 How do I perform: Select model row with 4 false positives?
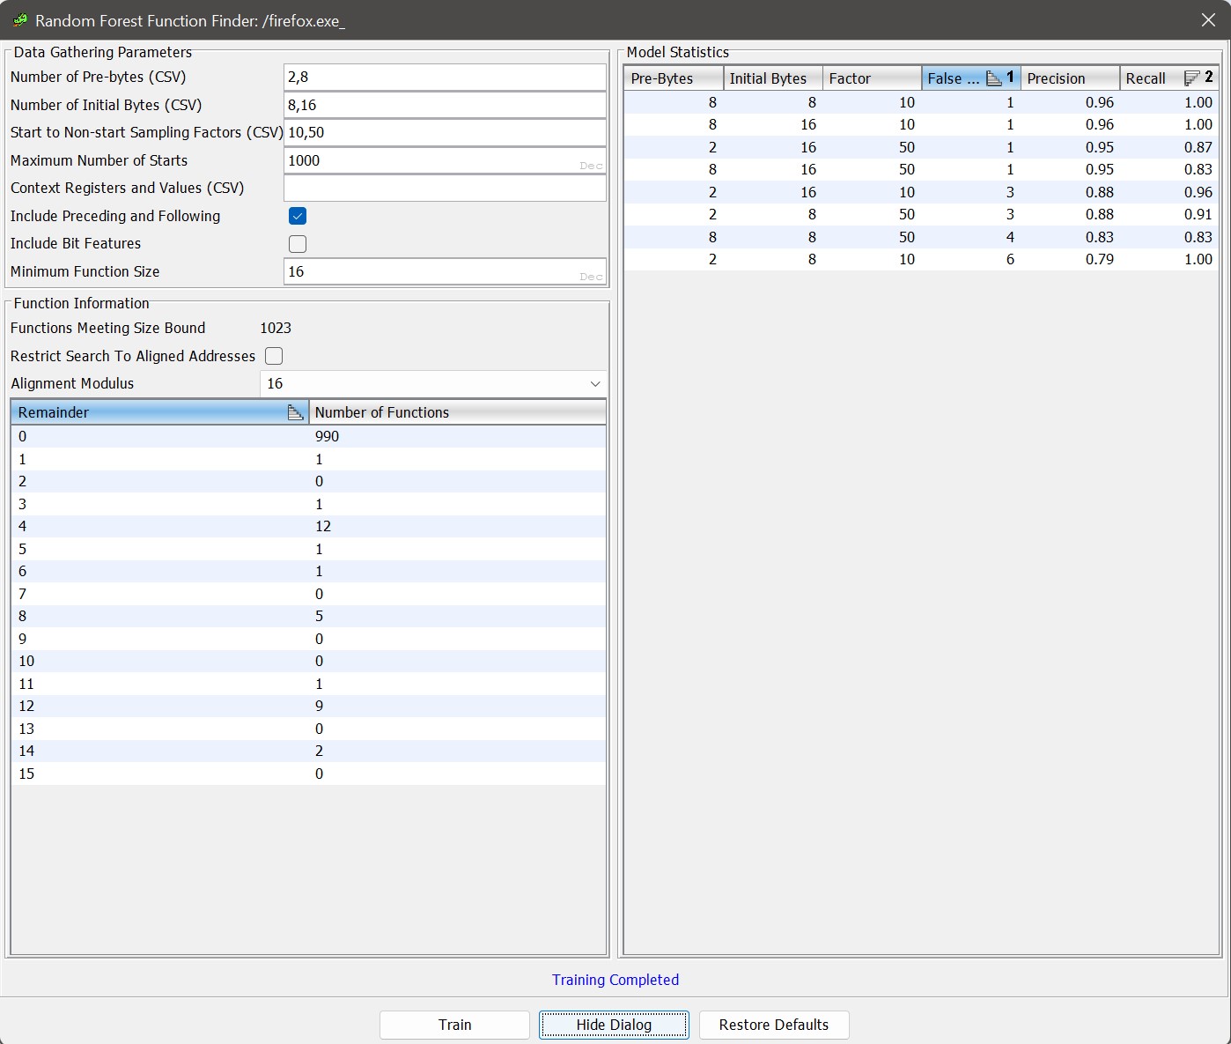click(921, 237)
